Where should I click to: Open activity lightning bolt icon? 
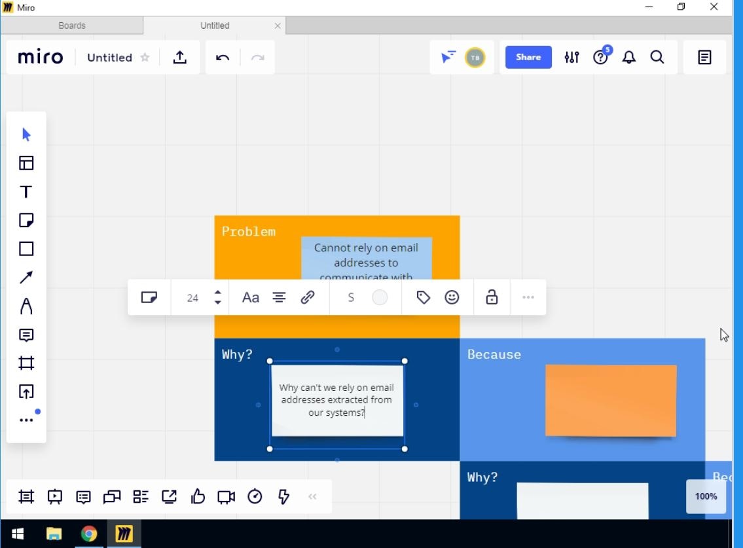(x=283, y=497)
